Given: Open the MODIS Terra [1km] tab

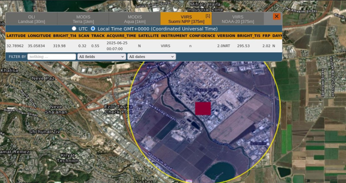Looking at the screenshot, I should tap(83, 19).
